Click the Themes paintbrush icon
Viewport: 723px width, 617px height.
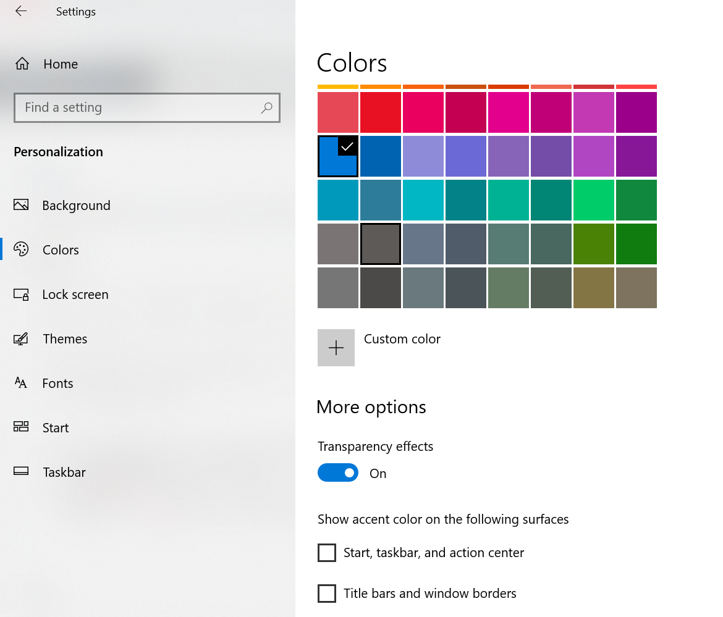click(x=21, y=339)
